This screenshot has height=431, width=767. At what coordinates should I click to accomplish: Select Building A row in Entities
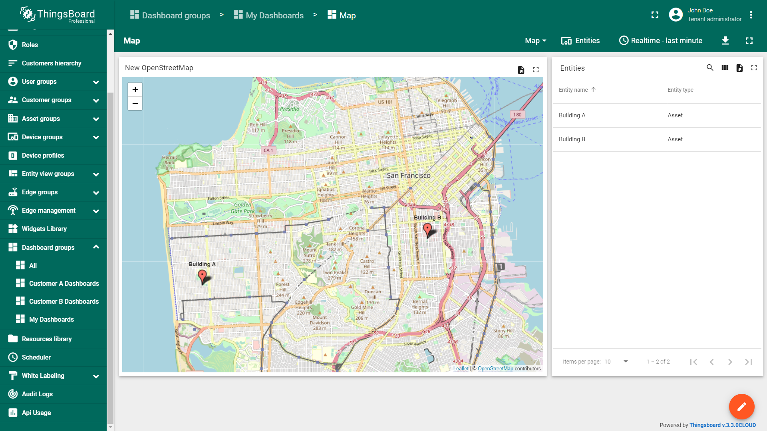coord(657,115)
